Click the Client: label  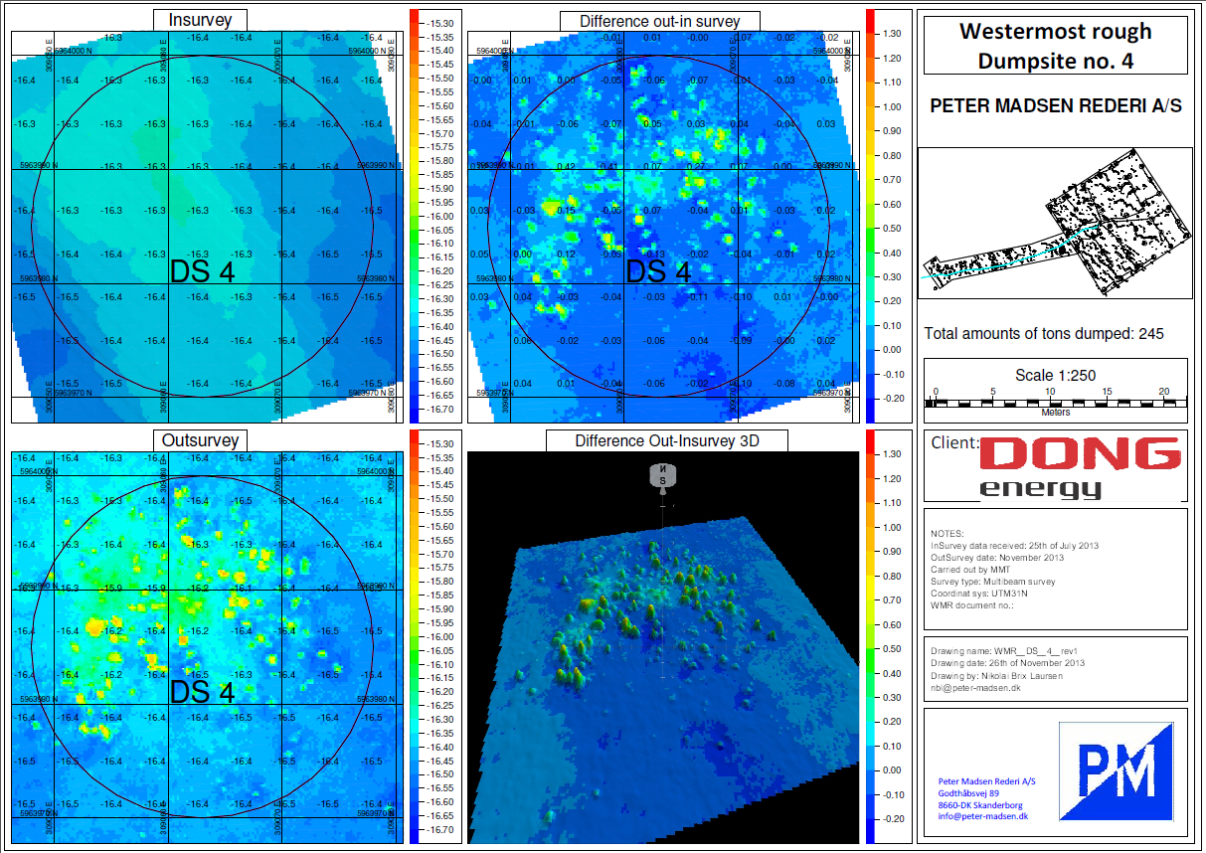[x=954, y=444]
